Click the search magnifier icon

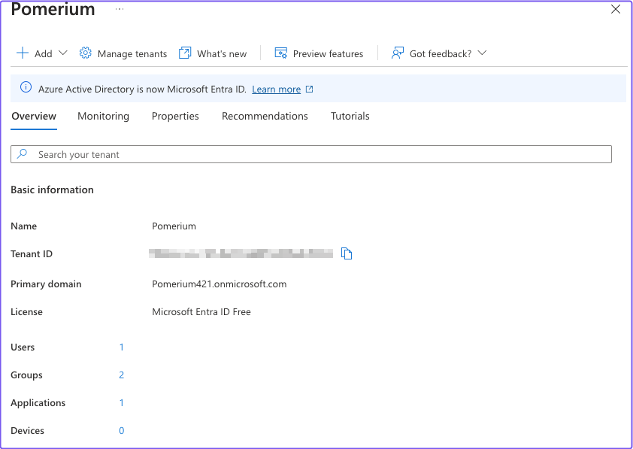21,153
